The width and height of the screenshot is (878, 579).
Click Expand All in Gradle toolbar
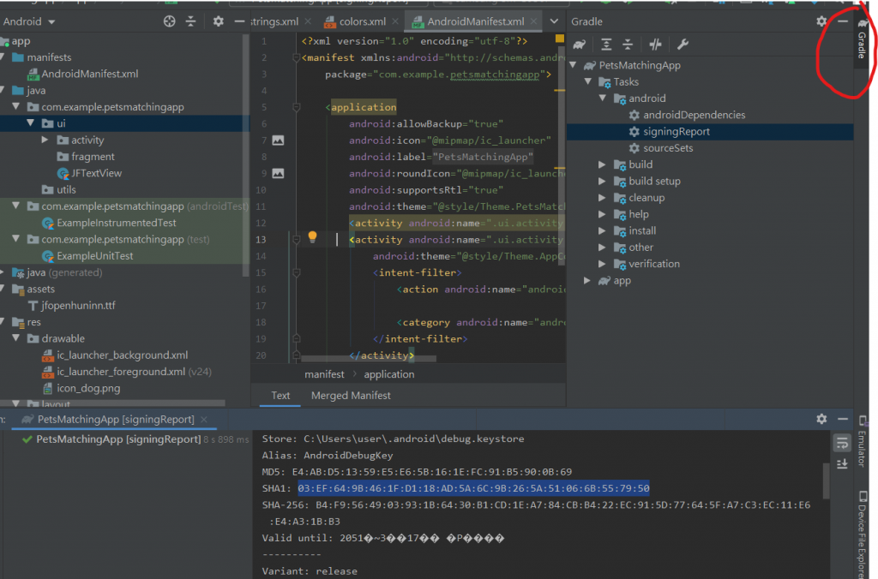607,45
